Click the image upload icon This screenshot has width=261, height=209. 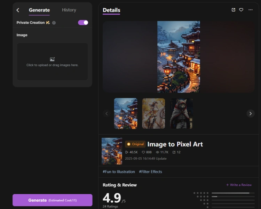pyautogui.click(x=52, y=59)
